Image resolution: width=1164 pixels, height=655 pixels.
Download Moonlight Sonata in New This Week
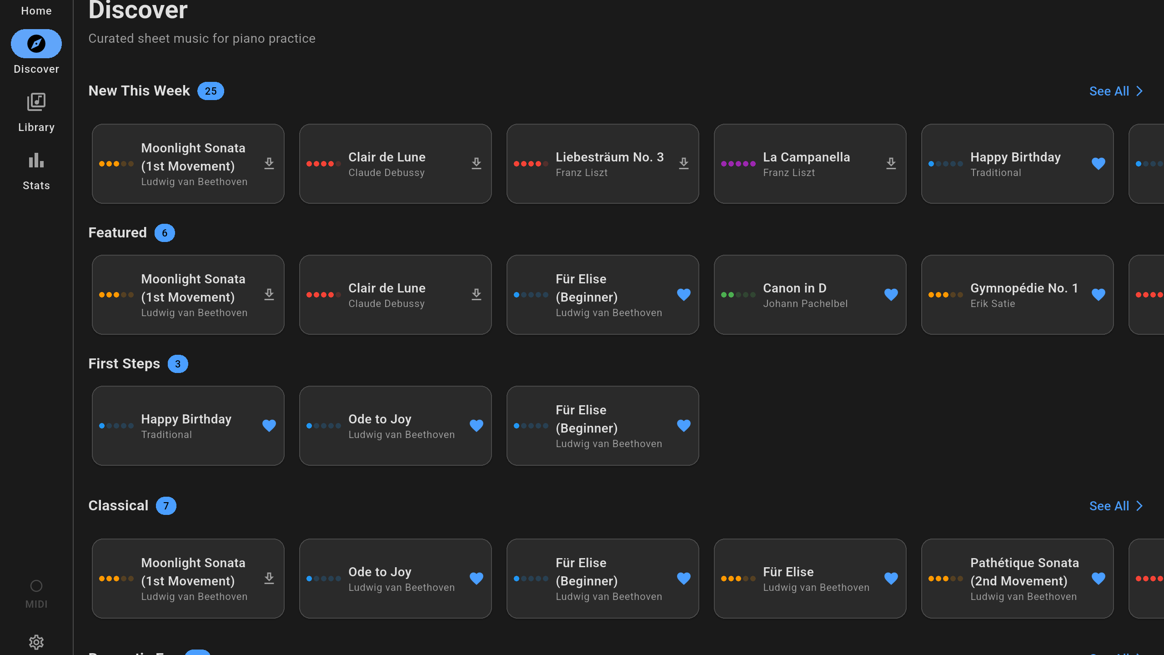pos(269,164)
